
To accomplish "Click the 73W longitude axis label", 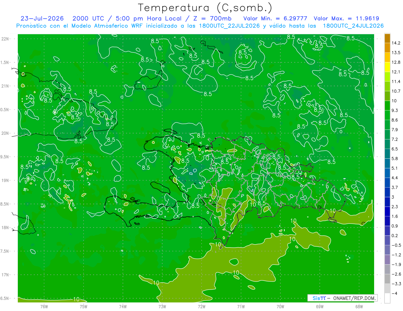I will point(162,306).
